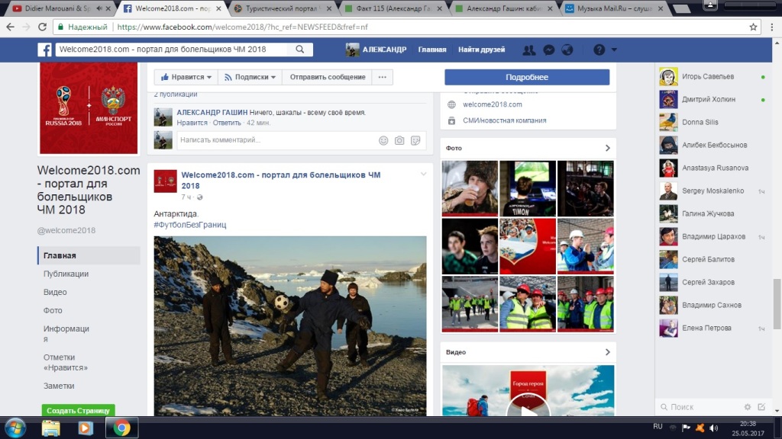The height and width of the screenshot is (439, 782).
Task: Click the Facebook logo icon
Action: [44, 50]
